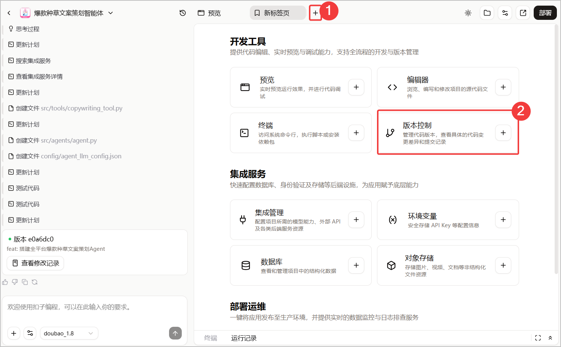This screenshot has height=347, width=561.
Task: Open 创建文件 agent_llm_config.json step
Action: point(65,156)
